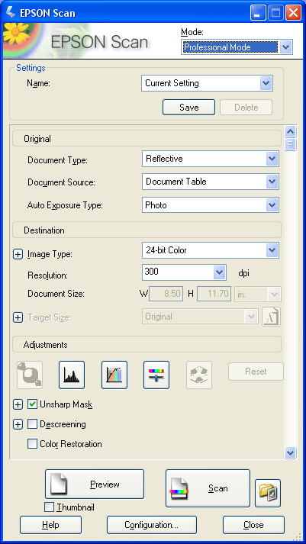Click the settings panel scroll down arrow

(290, 452)
